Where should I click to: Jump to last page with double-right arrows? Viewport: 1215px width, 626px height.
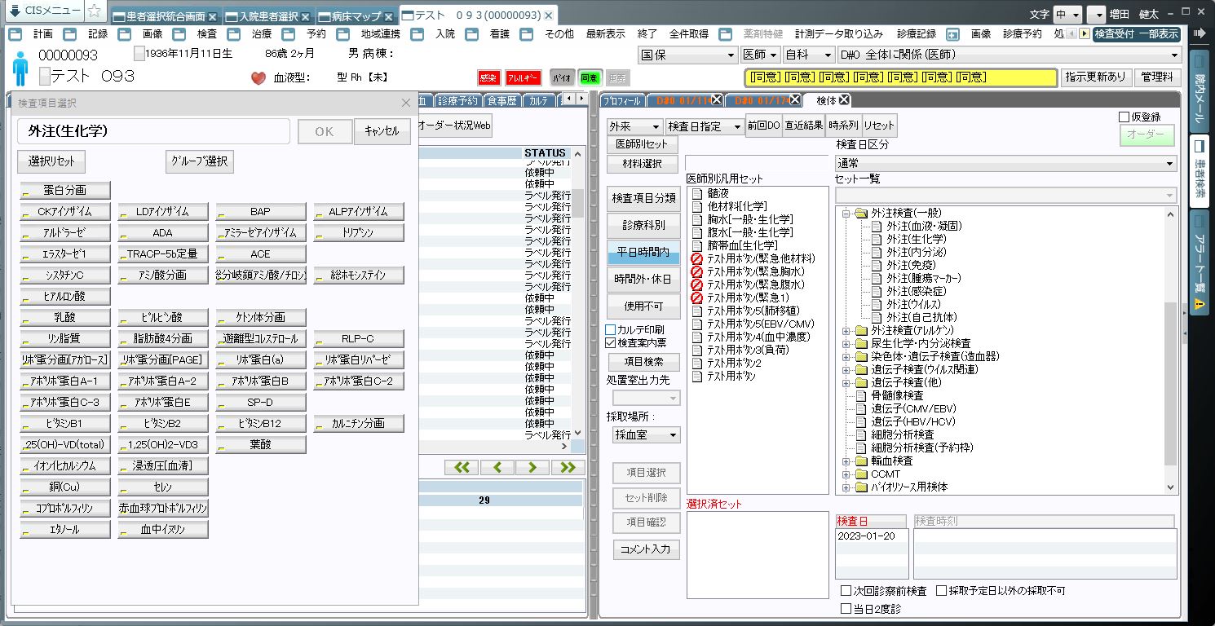click(568, 467)
